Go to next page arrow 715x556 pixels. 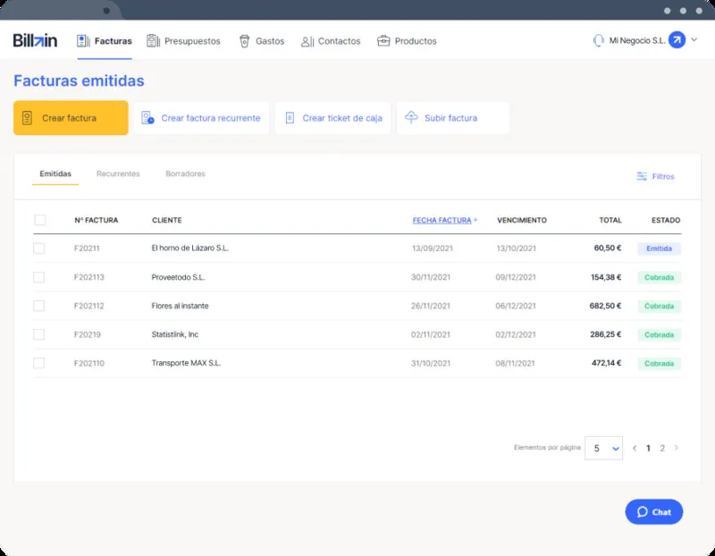677,448
